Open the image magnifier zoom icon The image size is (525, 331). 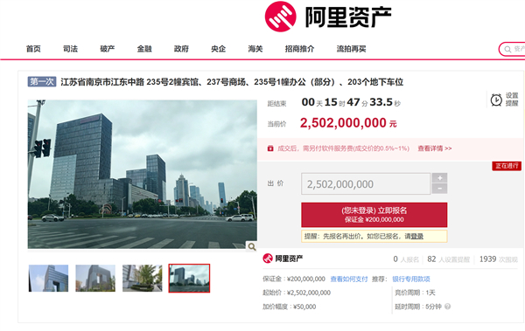pos(252,247)
